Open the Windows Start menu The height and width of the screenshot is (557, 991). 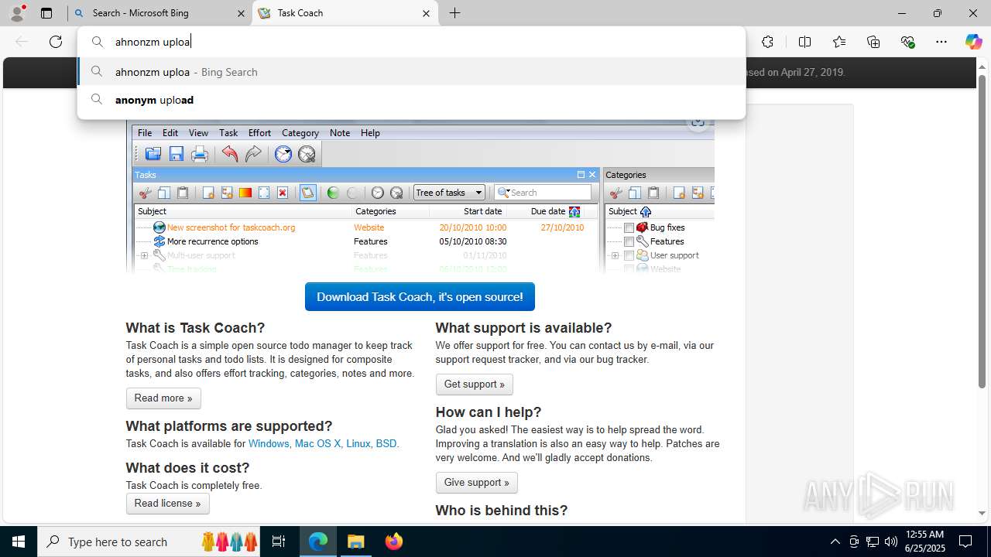pyautogui.click(x=19, y=542)
